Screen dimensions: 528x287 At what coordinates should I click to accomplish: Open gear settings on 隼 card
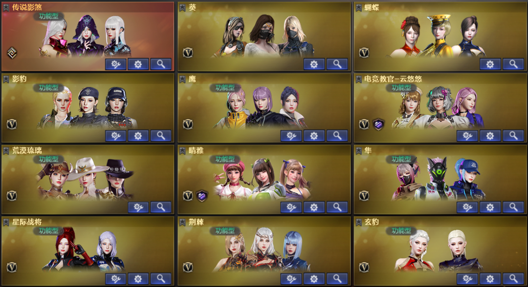(490, 207)
